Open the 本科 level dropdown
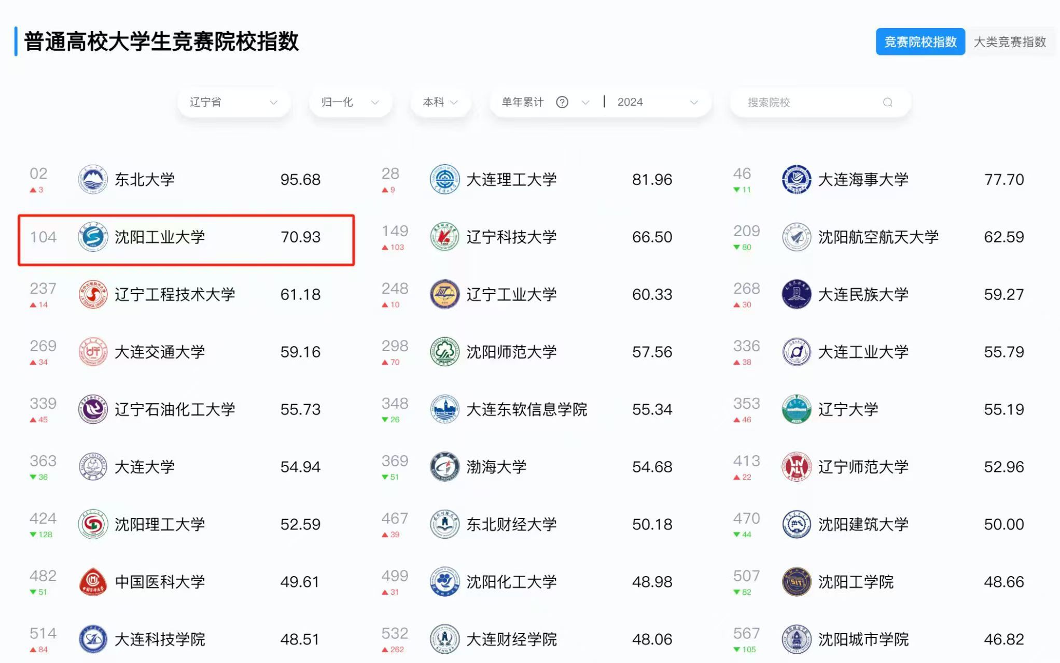Screen dimensions: 1060x663 tap(440, 103)
